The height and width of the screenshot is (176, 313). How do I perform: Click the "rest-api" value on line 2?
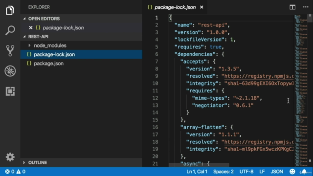pos(213,25)
